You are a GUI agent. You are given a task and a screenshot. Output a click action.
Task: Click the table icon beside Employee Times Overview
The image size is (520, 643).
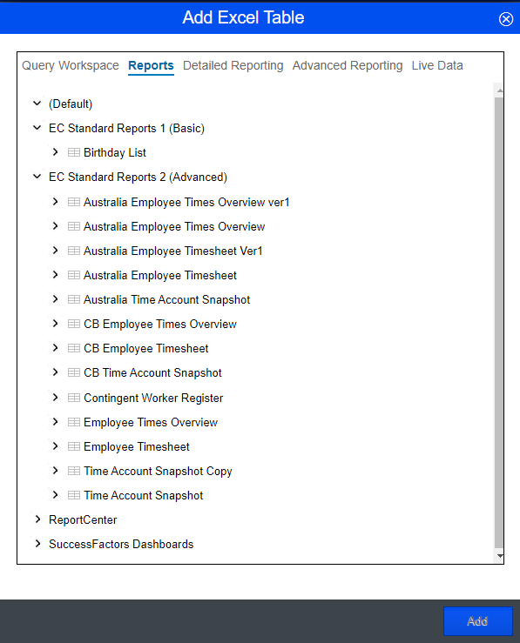point(74,422)
